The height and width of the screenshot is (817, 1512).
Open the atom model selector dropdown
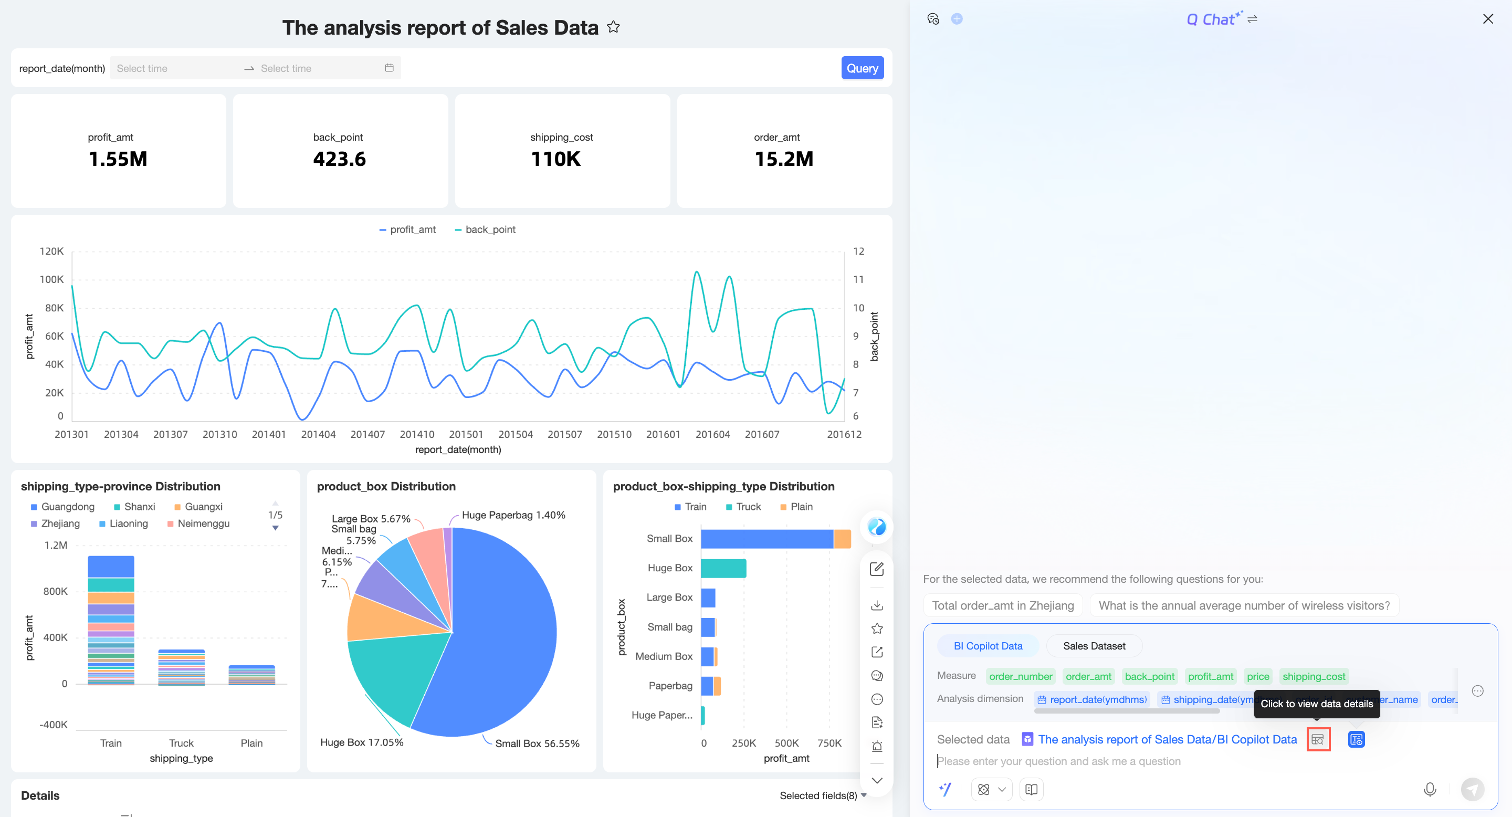click(991, 789)
